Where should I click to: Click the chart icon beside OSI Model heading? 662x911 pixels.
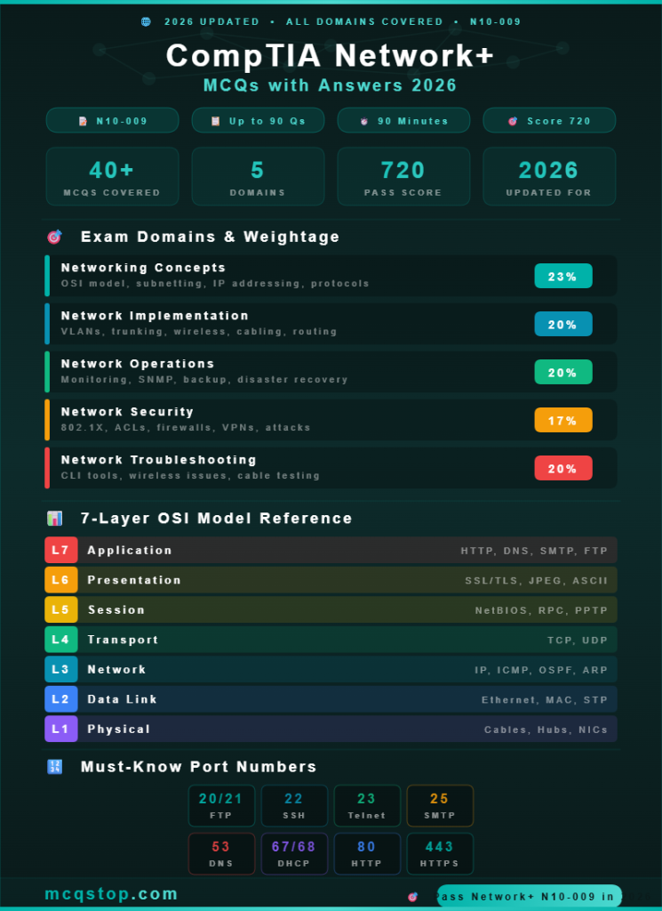[x=54, y=519]
